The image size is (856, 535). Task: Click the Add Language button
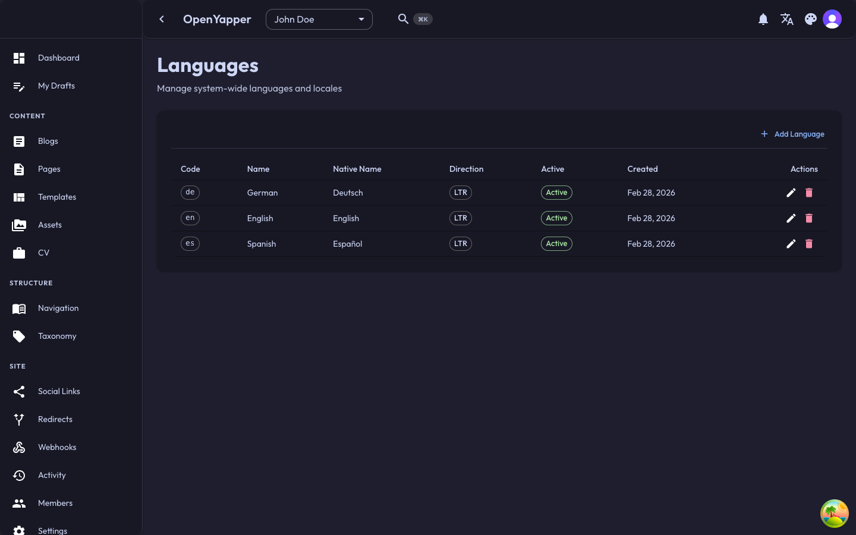(x=792, y=134)
